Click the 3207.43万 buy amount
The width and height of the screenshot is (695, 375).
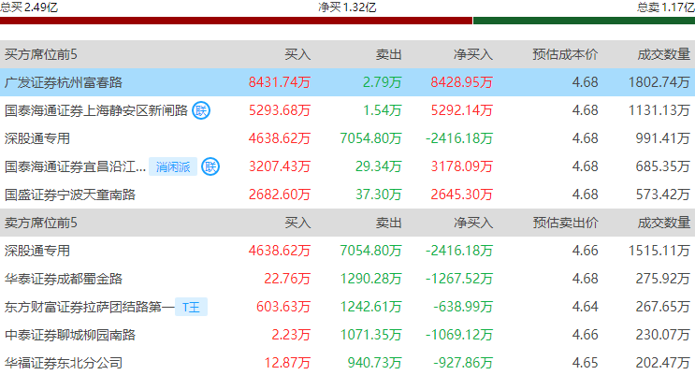(x=280, y=166)
